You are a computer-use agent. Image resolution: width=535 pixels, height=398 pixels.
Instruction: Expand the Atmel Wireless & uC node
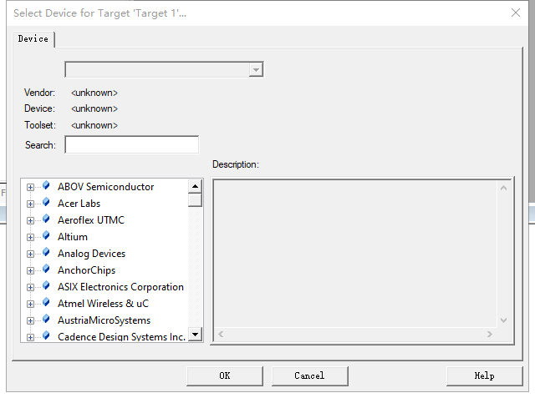pos(31,305)
